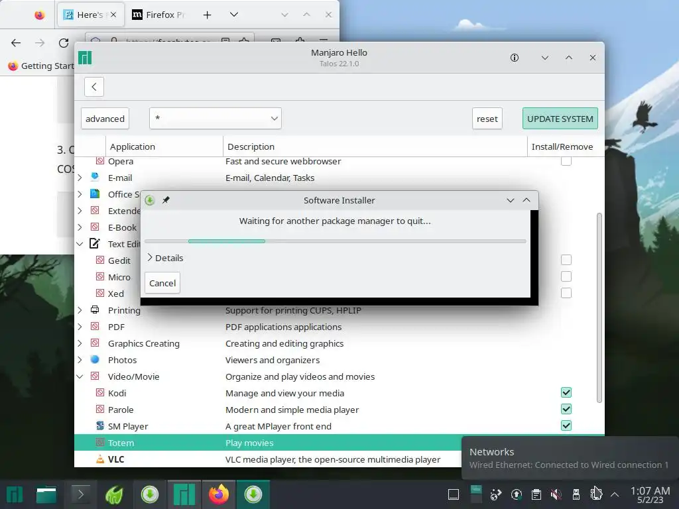Expand the Printing category
The width and height of the screenshot is (679, 509).
pos(80,310)
